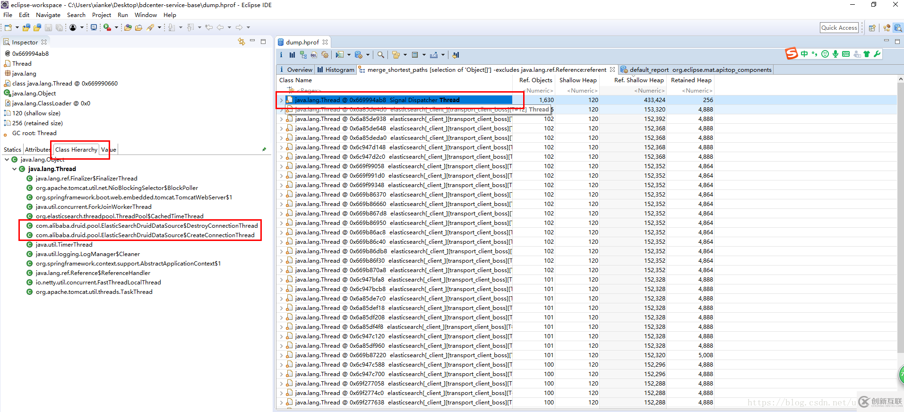Expand the Signal Dispatcher Thread row
The width and height of the screenshot is (904, 412).
pos(282,100)
